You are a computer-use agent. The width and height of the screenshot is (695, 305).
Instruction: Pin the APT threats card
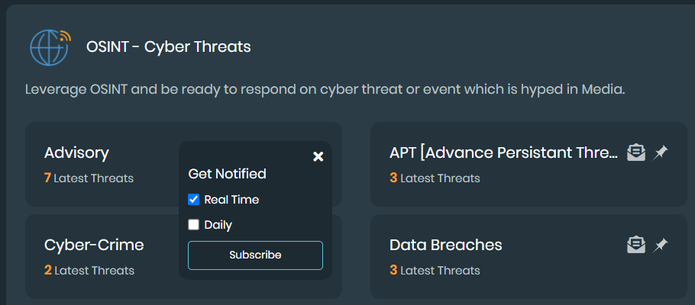(x=661, y=153)
